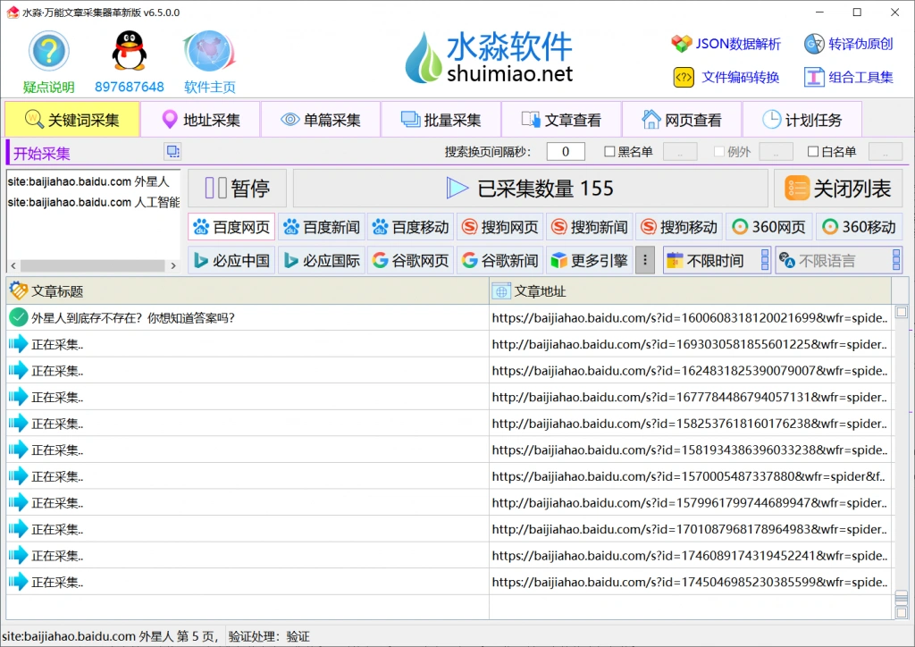The image size is (915, 647).
Task: Click the keyword list horizontal scrollbar thumb
Action: click(x=93, y=265)
